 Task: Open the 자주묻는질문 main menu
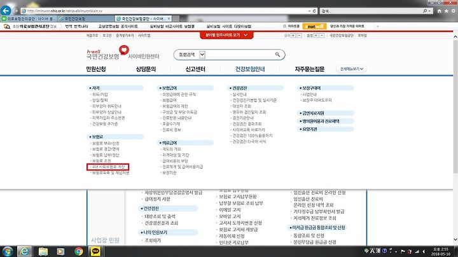point(310,69)
